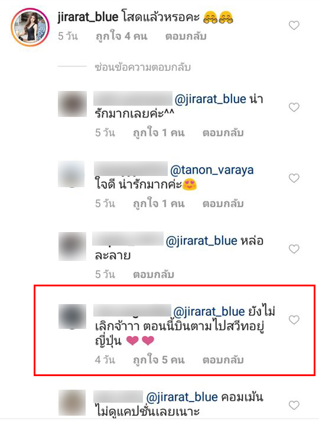
Task: Open jirarat_blue username at the top
Action: [x=88, y=18]
